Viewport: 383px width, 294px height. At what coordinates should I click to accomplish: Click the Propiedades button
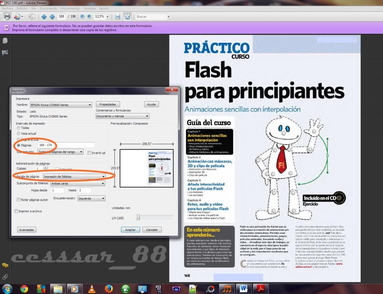108,105
